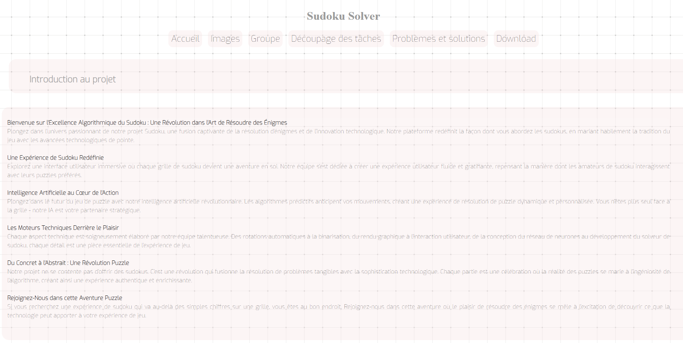Navigate to the Groupe page
Image resolution: width=683 pixels, height=343 pixels.
(x=265, y=38)
